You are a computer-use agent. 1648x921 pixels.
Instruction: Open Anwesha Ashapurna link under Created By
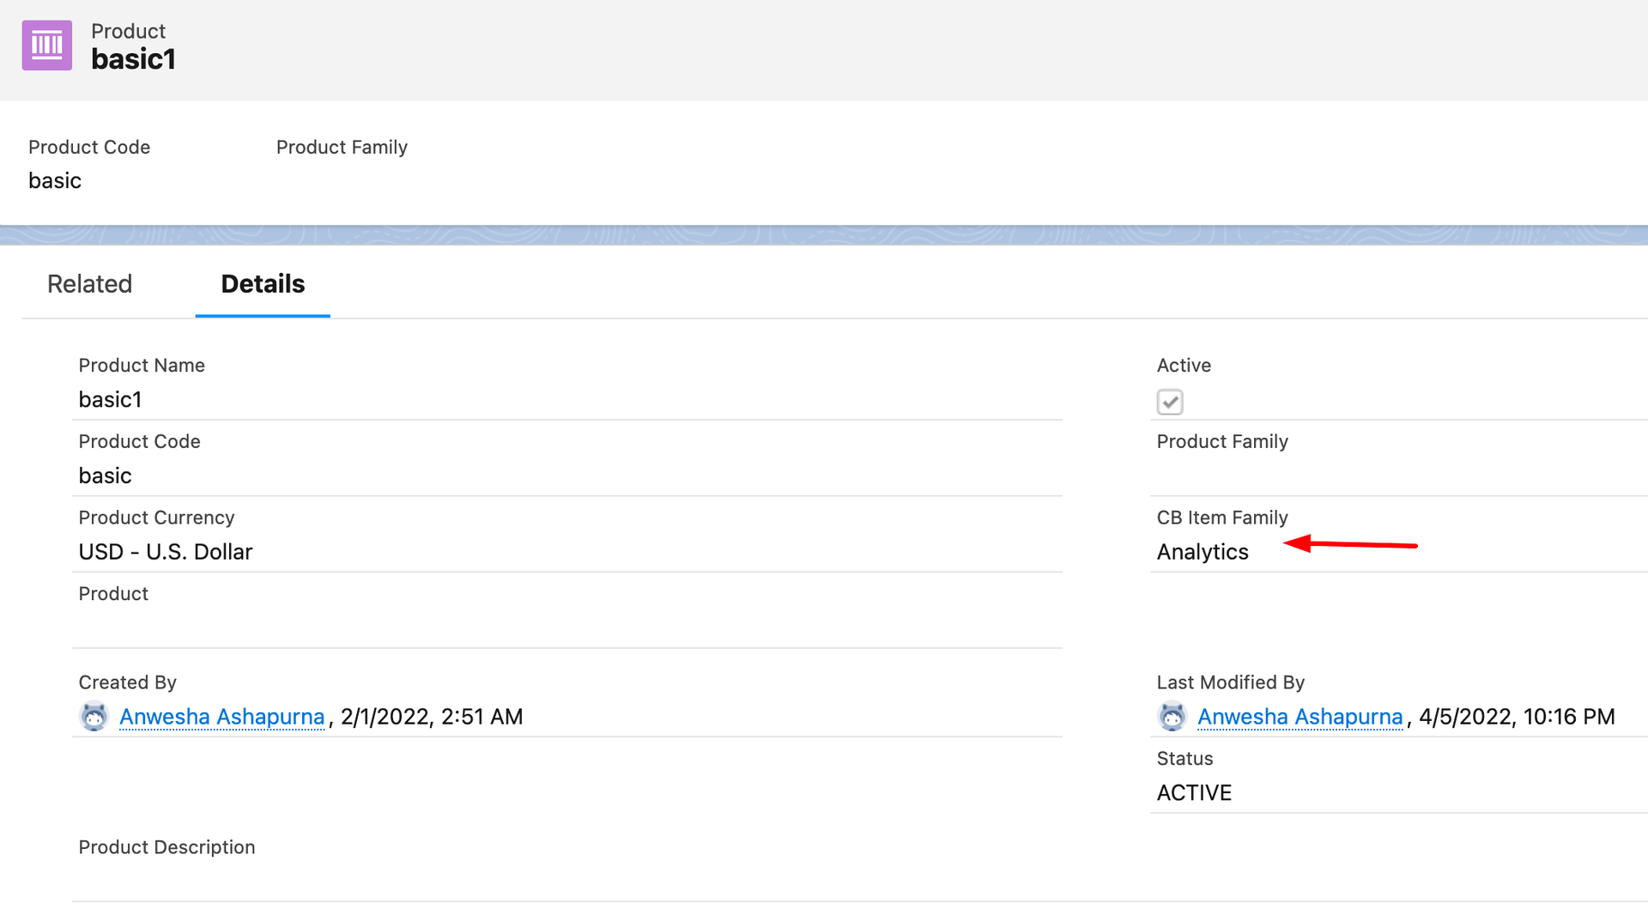(222, 717)
